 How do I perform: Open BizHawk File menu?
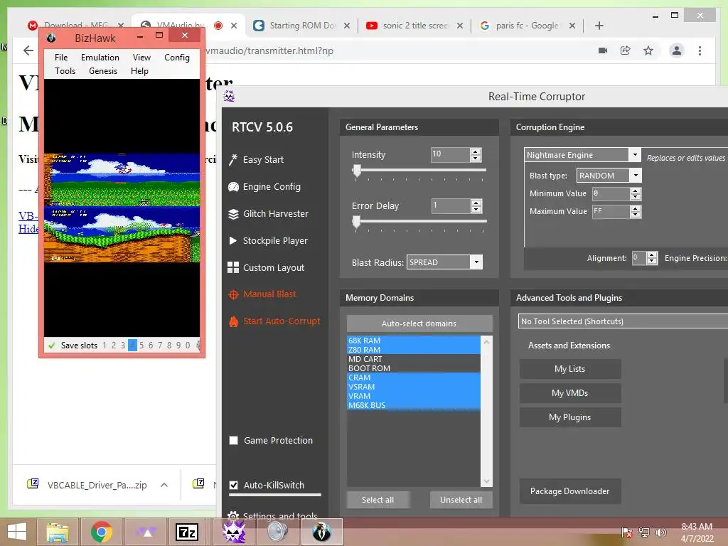61,57
